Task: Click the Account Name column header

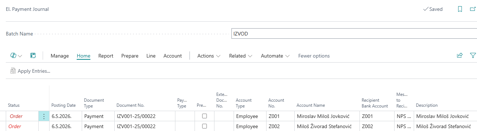Action: [311, 105]
